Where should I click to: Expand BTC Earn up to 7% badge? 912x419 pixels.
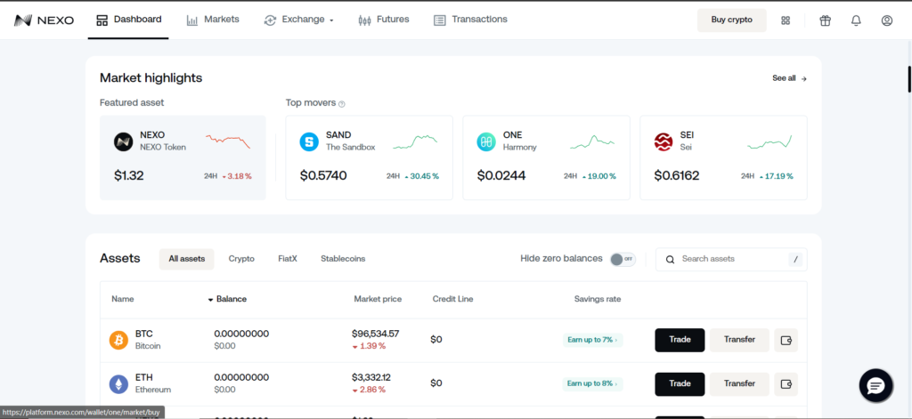pos(592,340)
